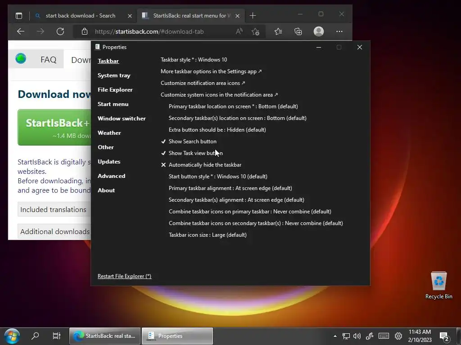461x345 pixels.
Task: Open taskbar Search magnifier
Action: [35, 336]
